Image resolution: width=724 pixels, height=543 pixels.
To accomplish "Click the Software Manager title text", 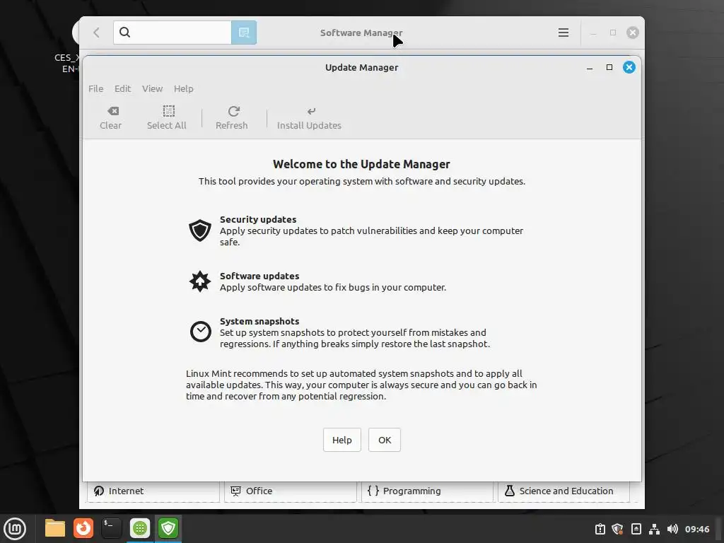I will click(x=361, y=33).
